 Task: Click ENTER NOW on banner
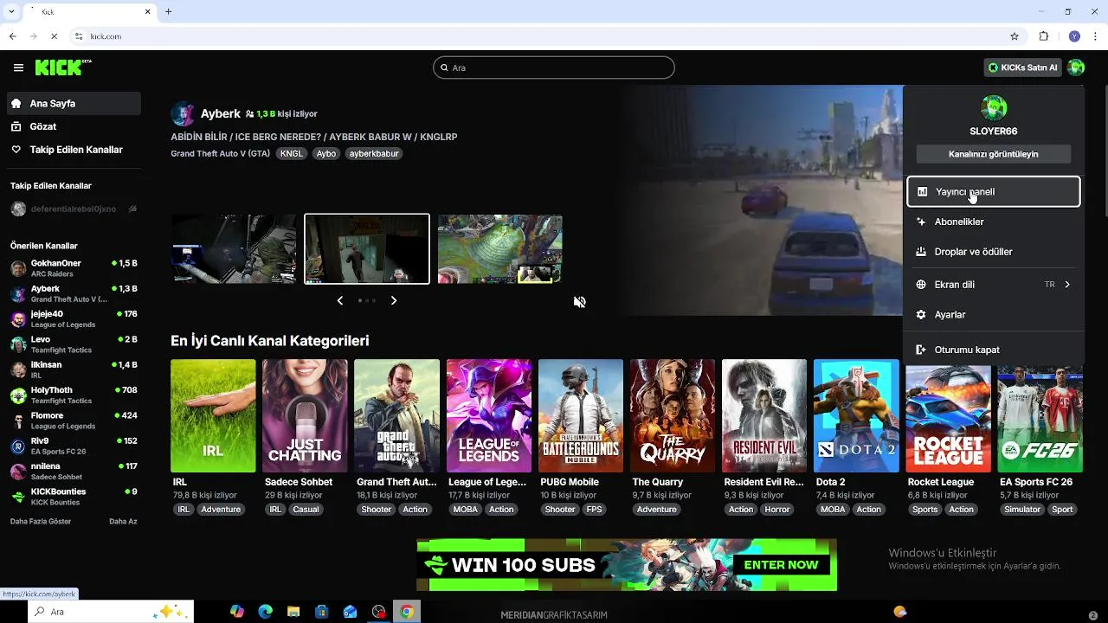click(781, 565)
